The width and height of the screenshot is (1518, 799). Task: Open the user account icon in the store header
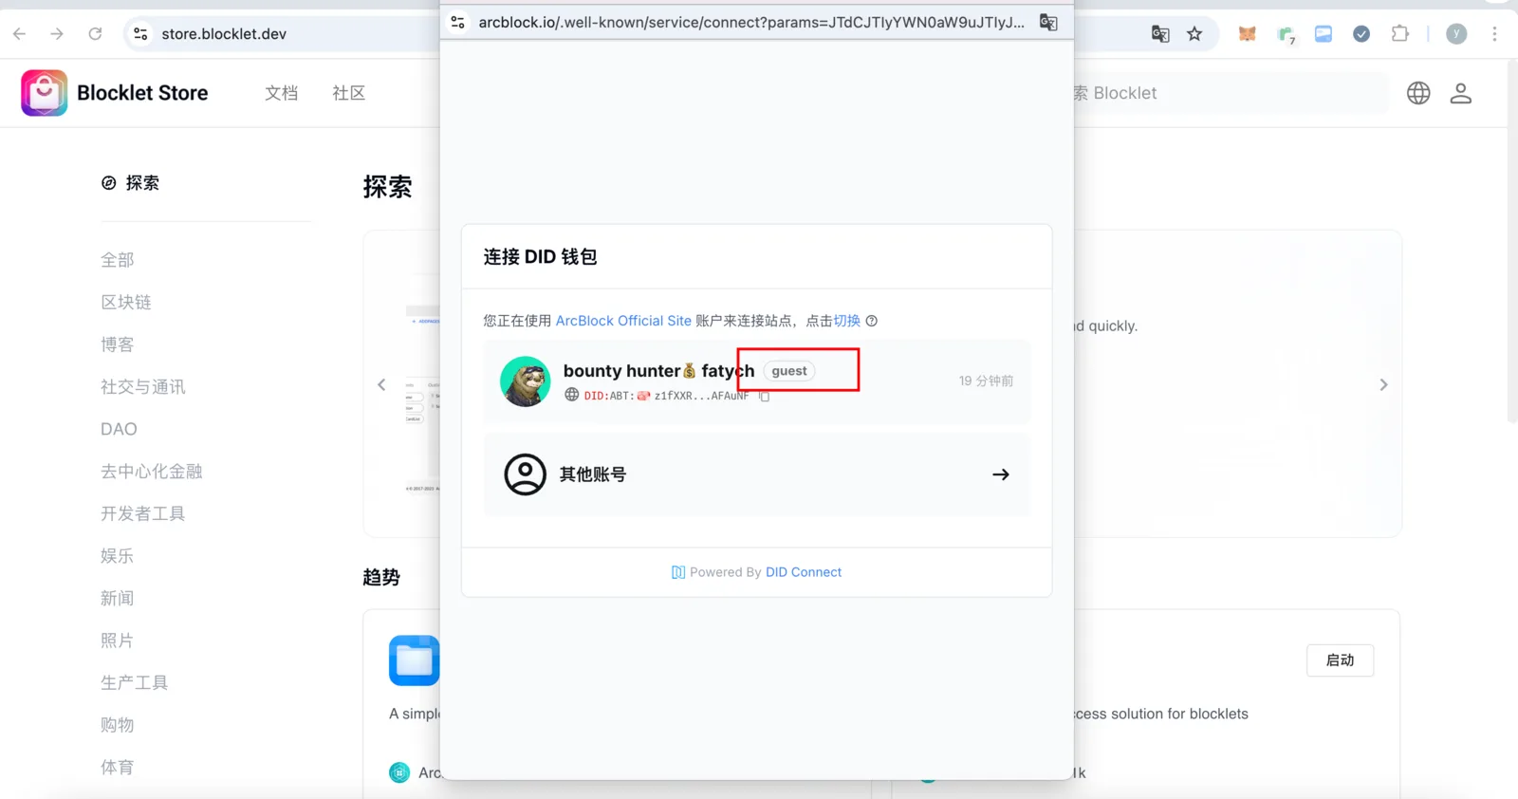click(1461, 93)
